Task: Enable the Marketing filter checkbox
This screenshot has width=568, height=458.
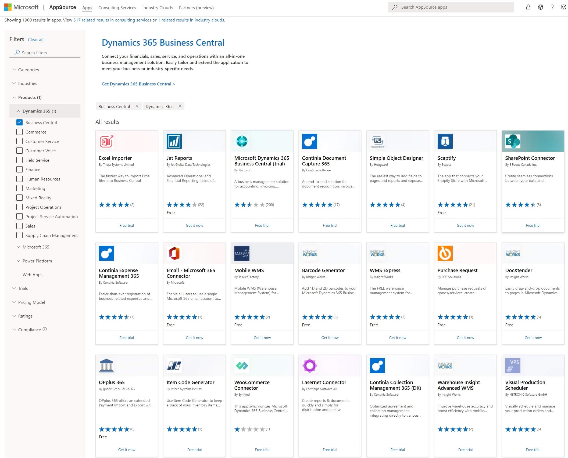Action: coord(19,188)
